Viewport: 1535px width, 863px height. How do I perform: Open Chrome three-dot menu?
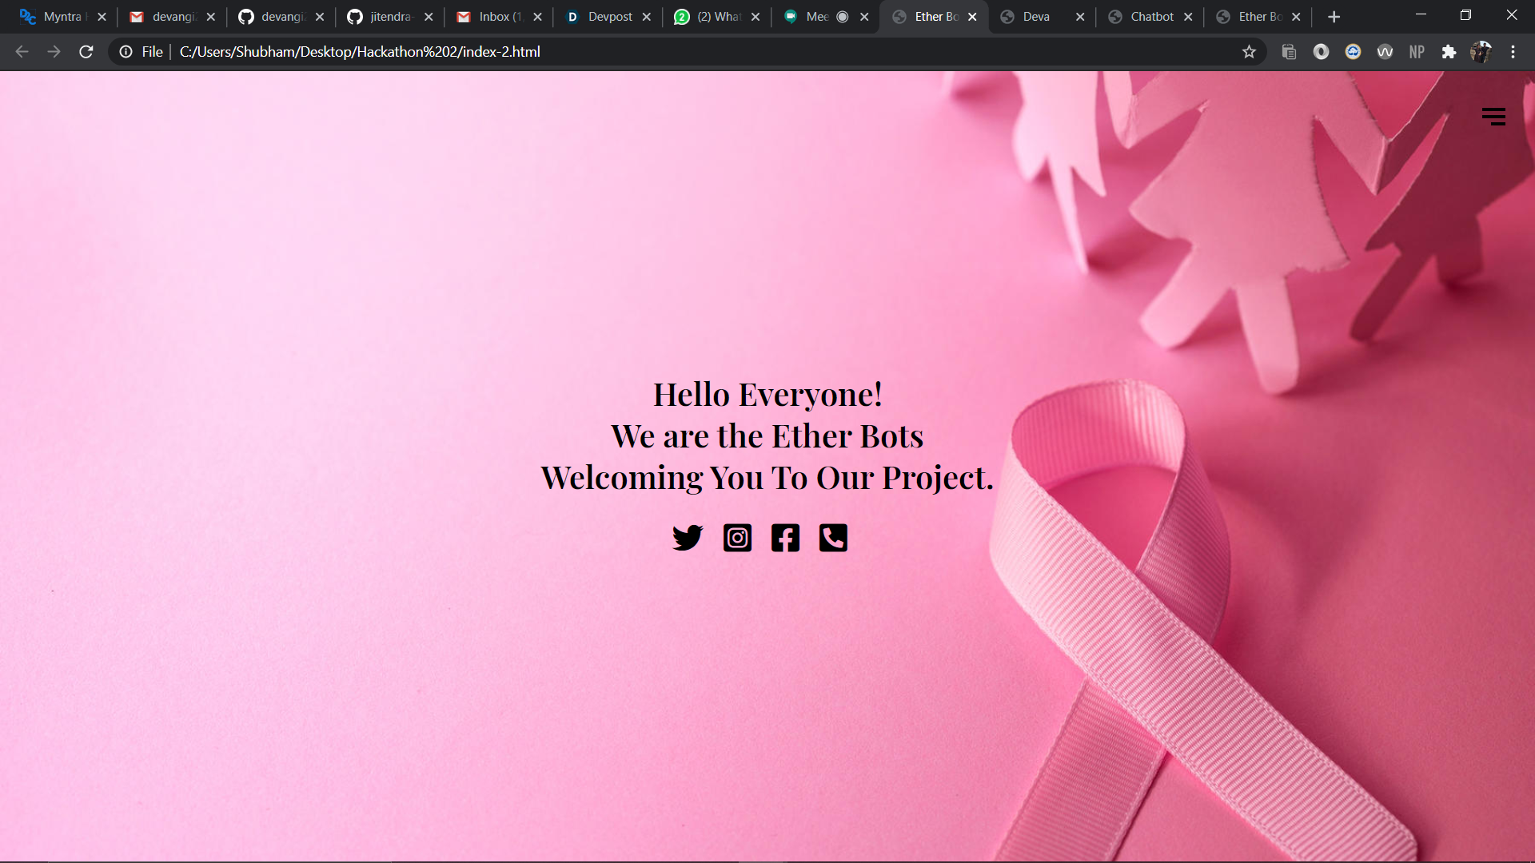click(x=1513, y=52)
